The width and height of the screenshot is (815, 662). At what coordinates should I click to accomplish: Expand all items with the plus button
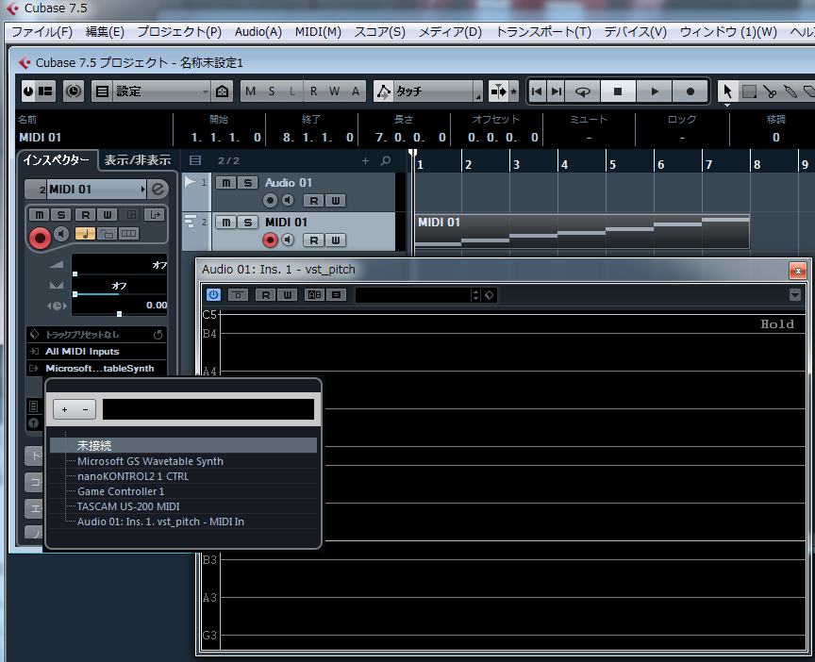pyautogui.click(x=64, y=409)
